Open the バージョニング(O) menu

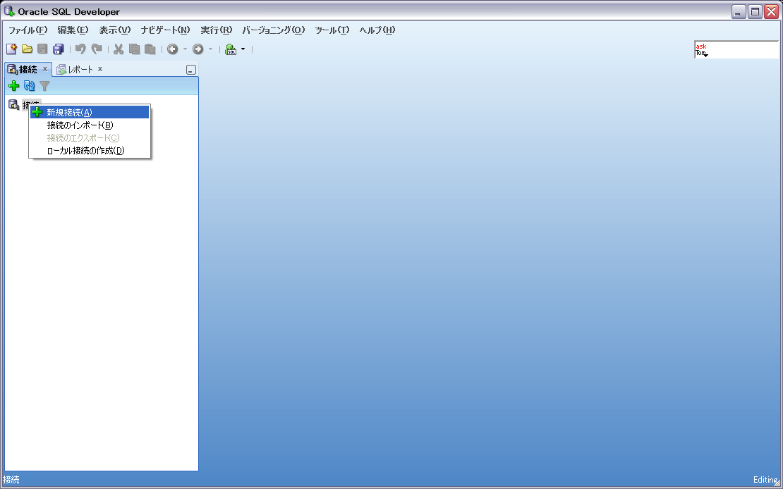[x=274, y=30]
